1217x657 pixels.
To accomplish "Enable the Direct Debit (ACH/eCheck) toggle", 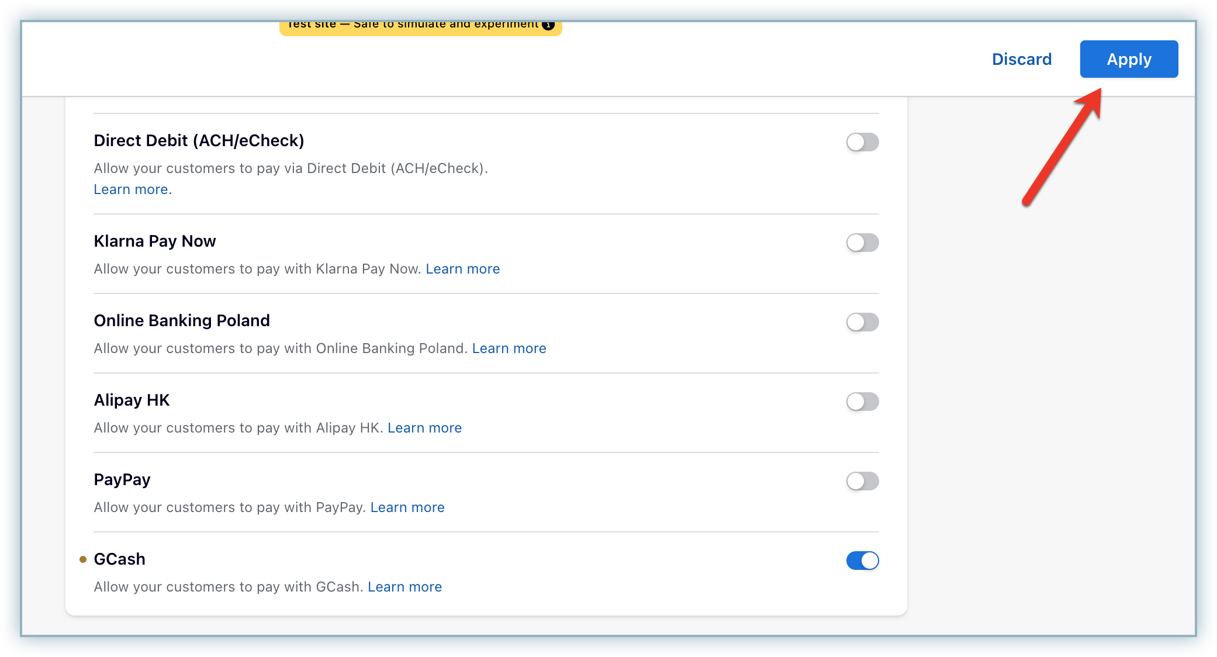I will 862,142.
